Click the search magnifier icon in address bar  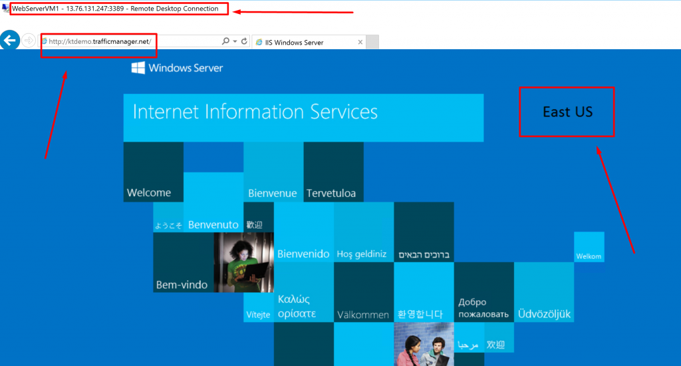225,41
